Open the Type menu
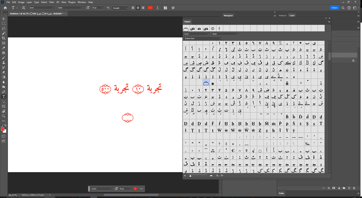362x198 pixels. point(37,2)
